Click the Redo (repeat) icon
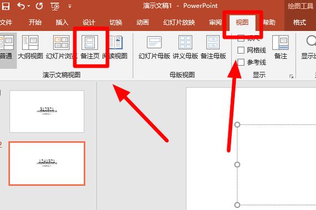 (39, 6)
